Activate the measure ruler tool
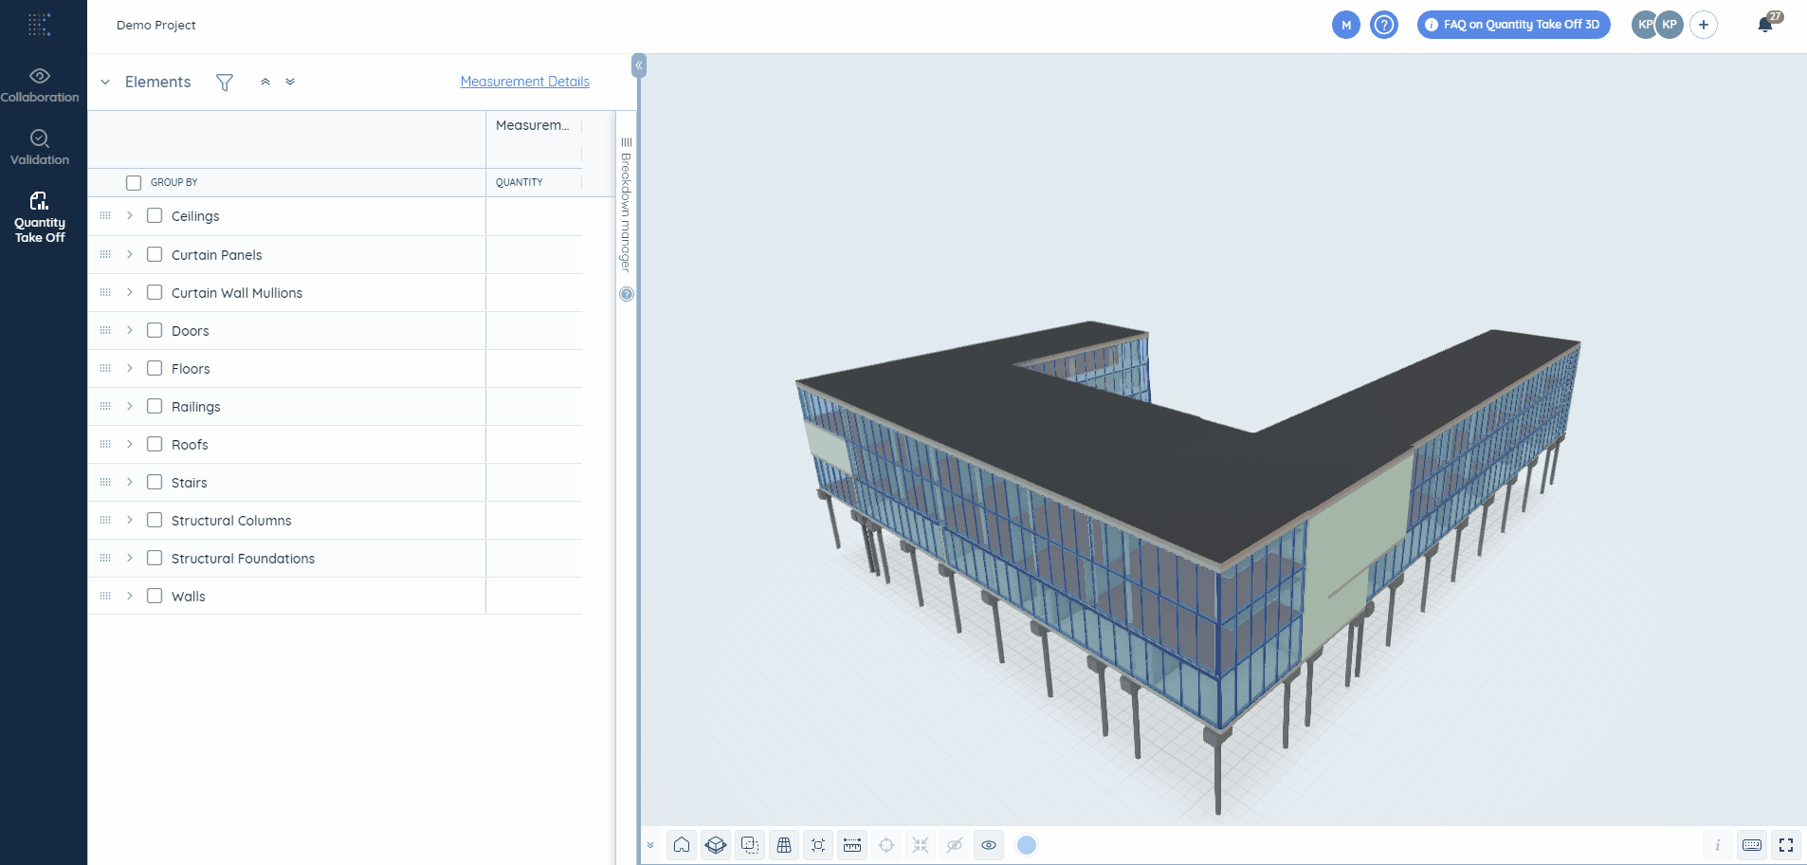This screenshot has height=865, width=1807. click(x=852, y=845)
